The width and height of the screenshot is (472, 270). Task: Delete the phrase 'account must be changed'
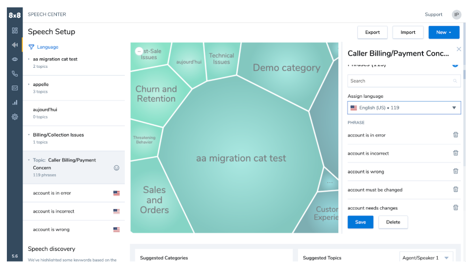pyautogui.click(x=455, y=189)
